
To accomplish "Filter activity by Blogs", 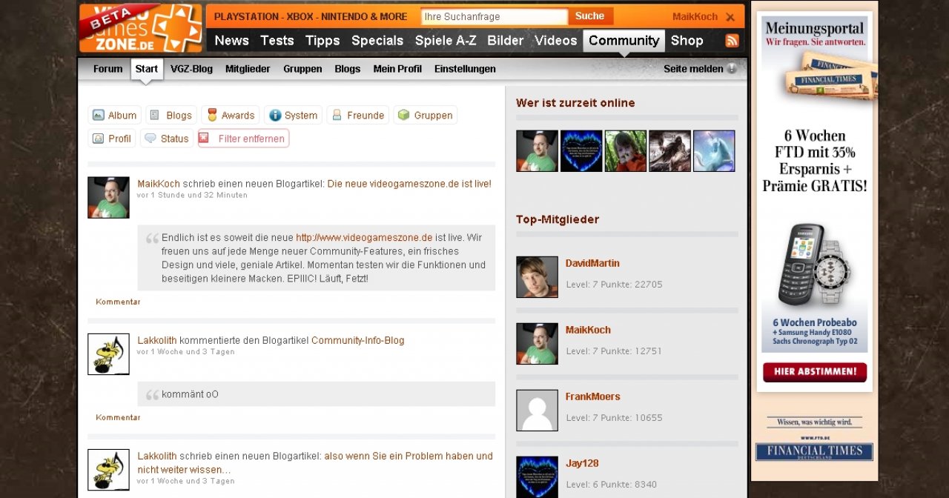I will click(x=171, y=115).
